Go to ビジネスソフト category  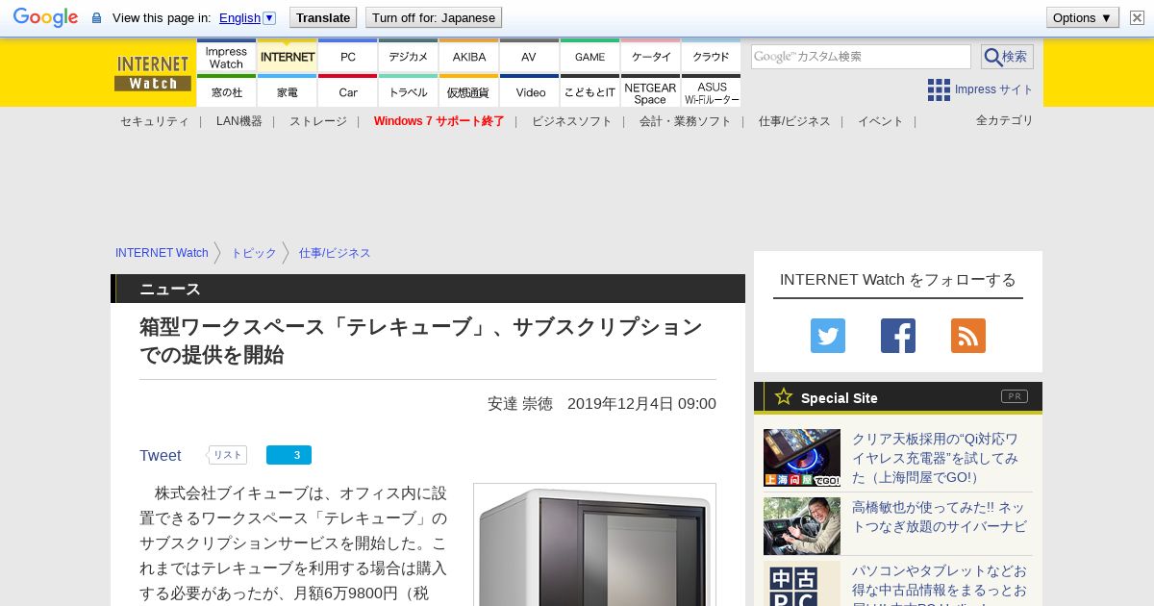(x=571, y=121)
